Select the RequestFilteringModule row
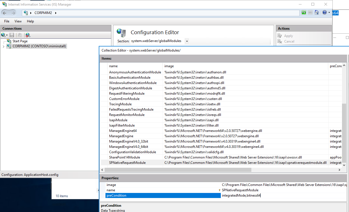 coord(221,94)
